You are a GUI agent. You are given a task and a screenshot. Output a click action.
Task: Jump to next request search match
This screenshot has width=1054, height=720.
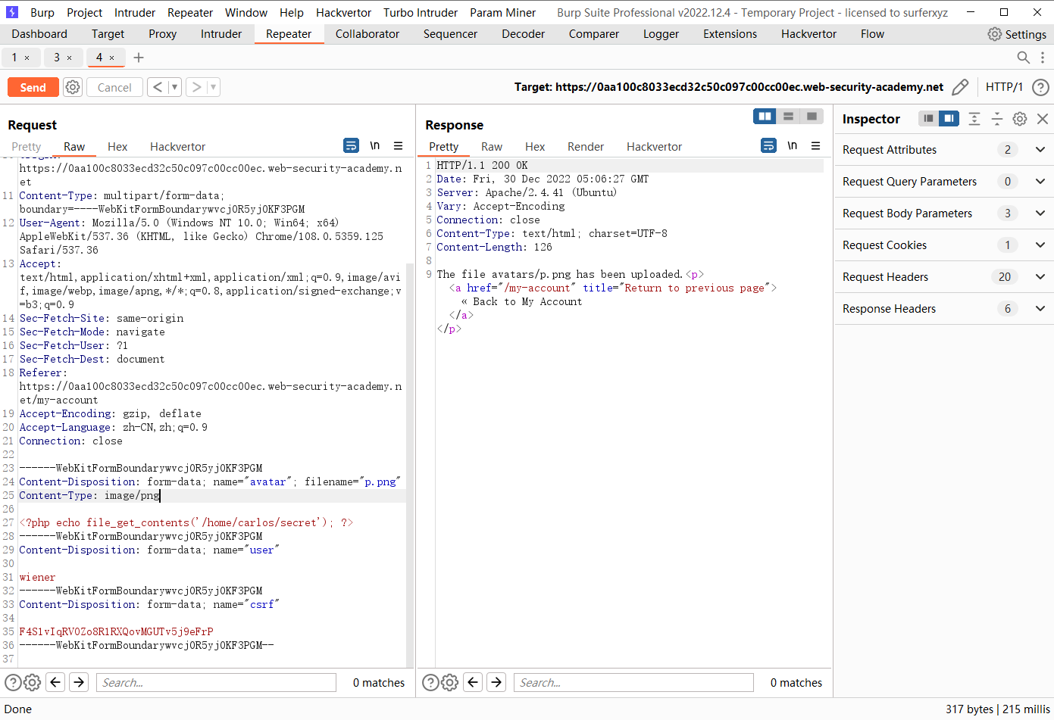(x=79, y=682)
